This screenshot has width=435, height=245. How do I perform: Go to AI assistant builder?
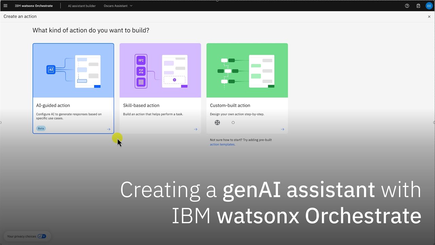click(82, 6)
